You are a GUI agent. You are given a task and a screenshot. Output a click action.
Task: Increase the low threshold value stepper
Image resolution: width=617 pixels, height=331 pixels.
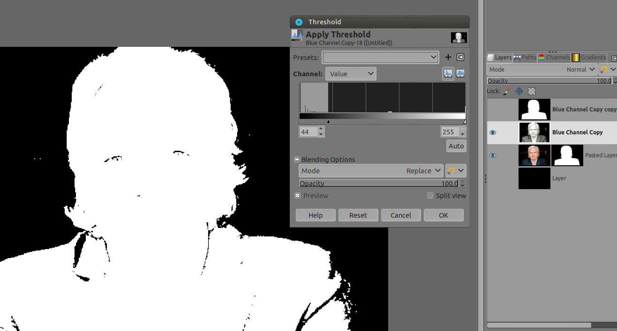pyautogui.click(x=321, y=129)
